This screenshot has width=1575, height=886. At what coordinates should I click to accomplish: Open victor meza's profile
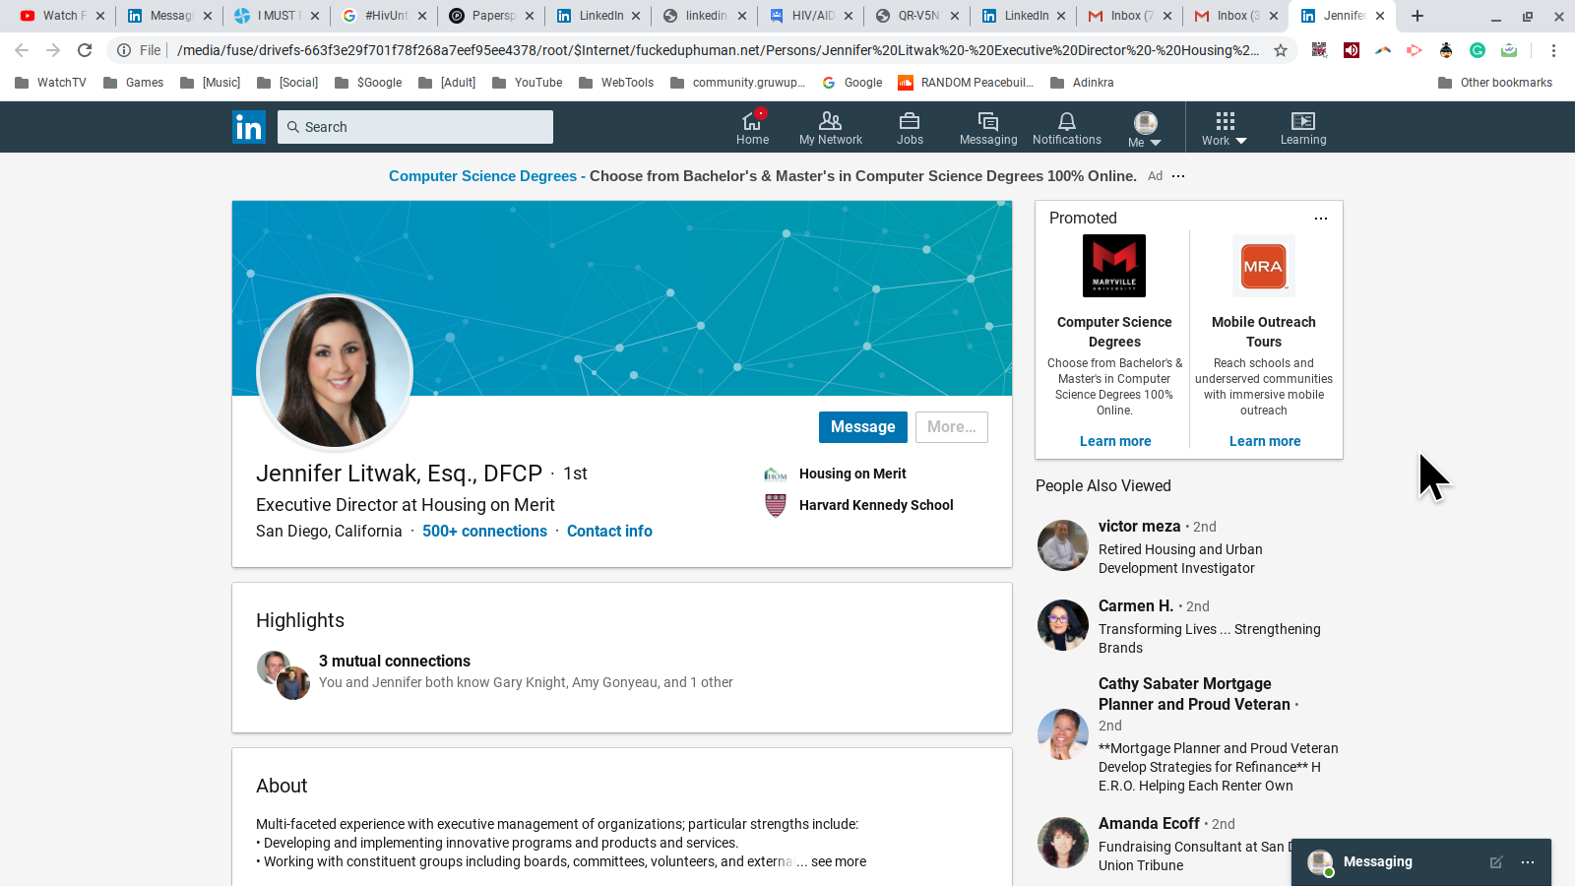[1139, 526]
